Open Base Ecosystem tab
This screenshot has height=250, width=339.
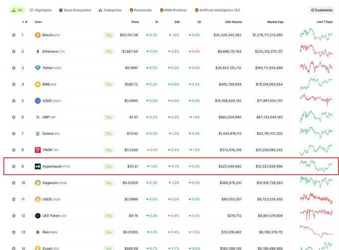75,10
